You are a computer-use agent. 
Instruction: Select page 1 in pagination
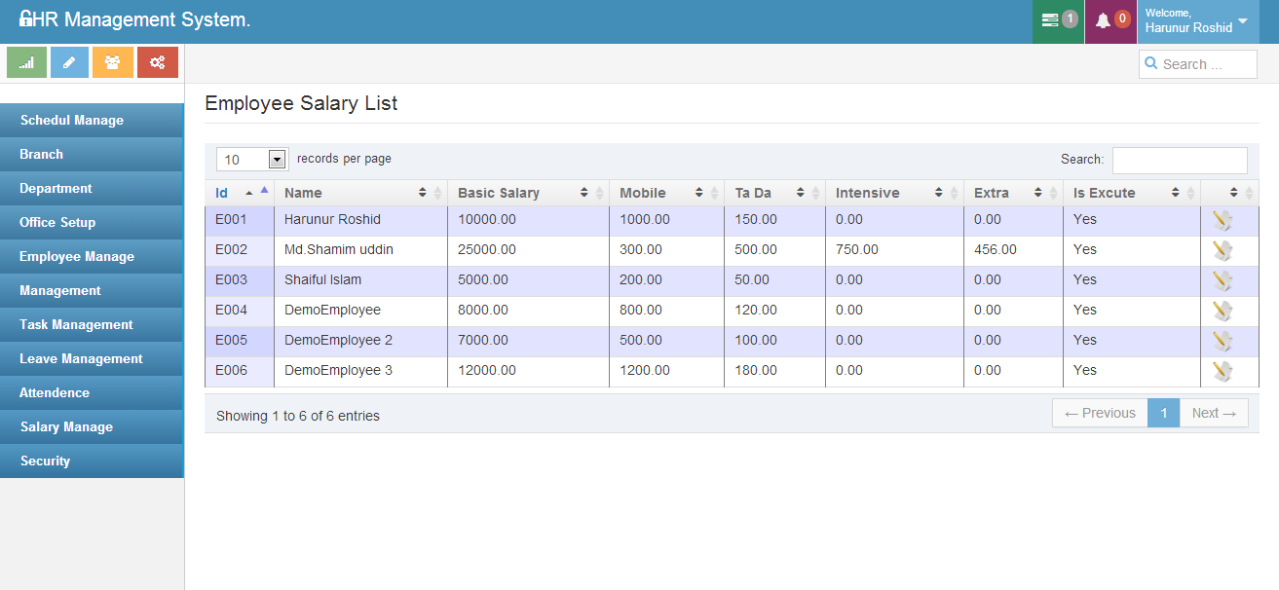(1163, 413)
